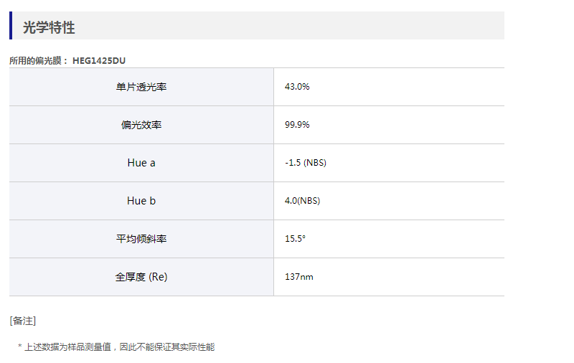574x363 pixels.
Task: Click the Hue b row label
Action: 141,201
